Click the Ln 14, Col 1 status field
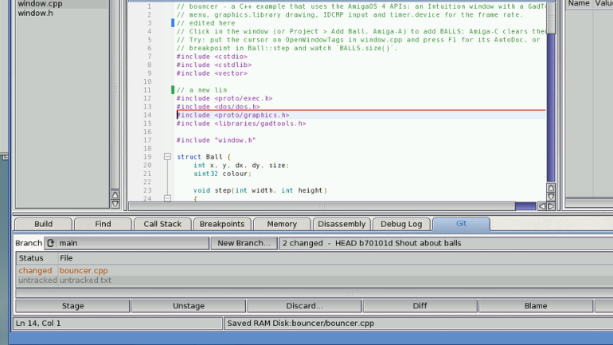Viewport: 613px width, 345px height. [118, 323]
